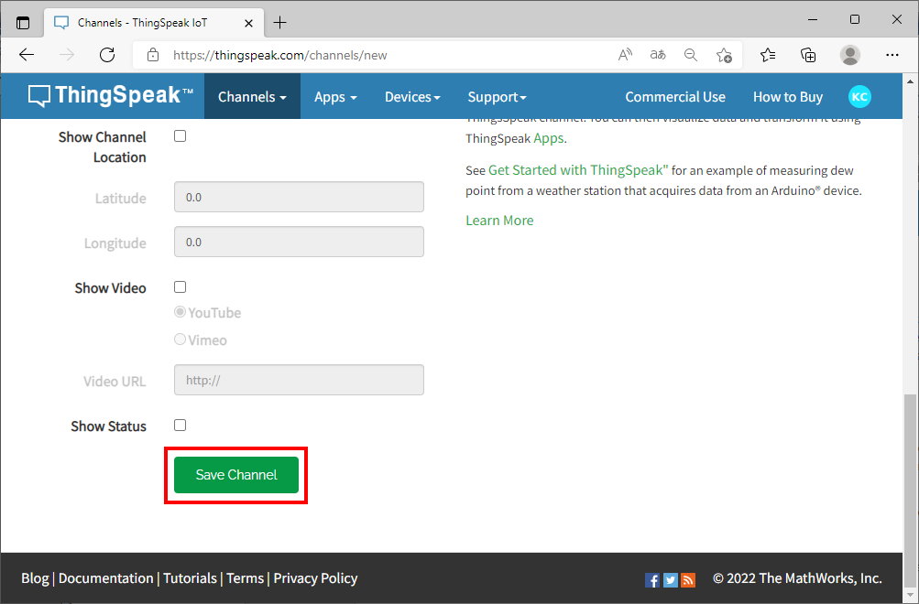
Task: Click the scrollbar up arrow
Action: click(x=910, y=81)
